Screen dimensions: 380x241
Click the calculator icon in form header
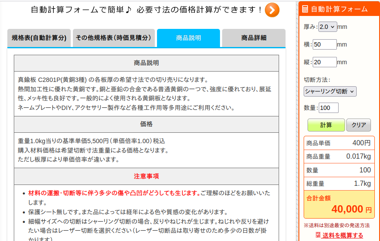305,9
